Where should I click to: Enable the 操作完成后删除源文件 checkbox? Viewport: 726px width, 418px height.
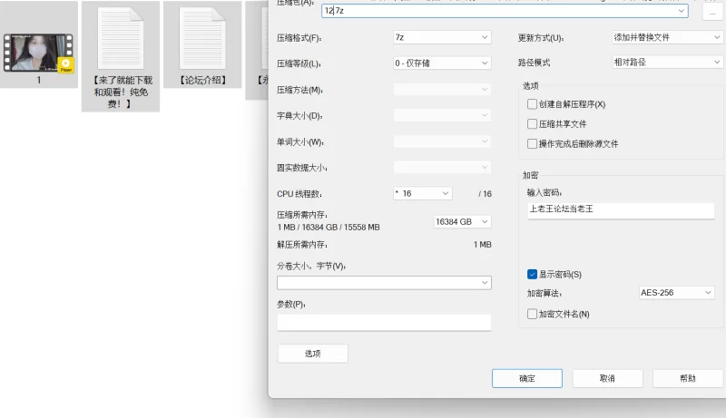click(532, 144)
